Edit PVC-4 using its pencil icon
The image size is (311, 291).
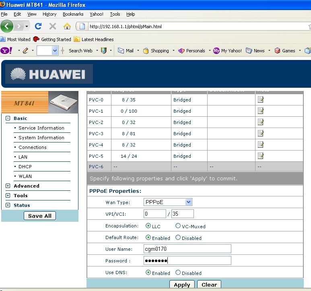click(261, 144)
